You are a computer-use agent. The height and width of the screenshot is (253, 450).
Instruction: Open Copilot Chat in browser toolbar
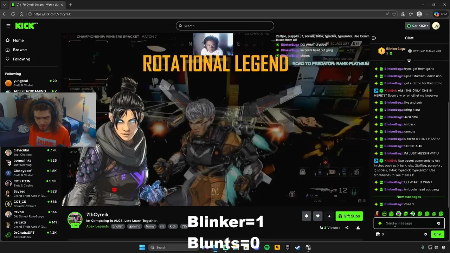pos(440,14)
